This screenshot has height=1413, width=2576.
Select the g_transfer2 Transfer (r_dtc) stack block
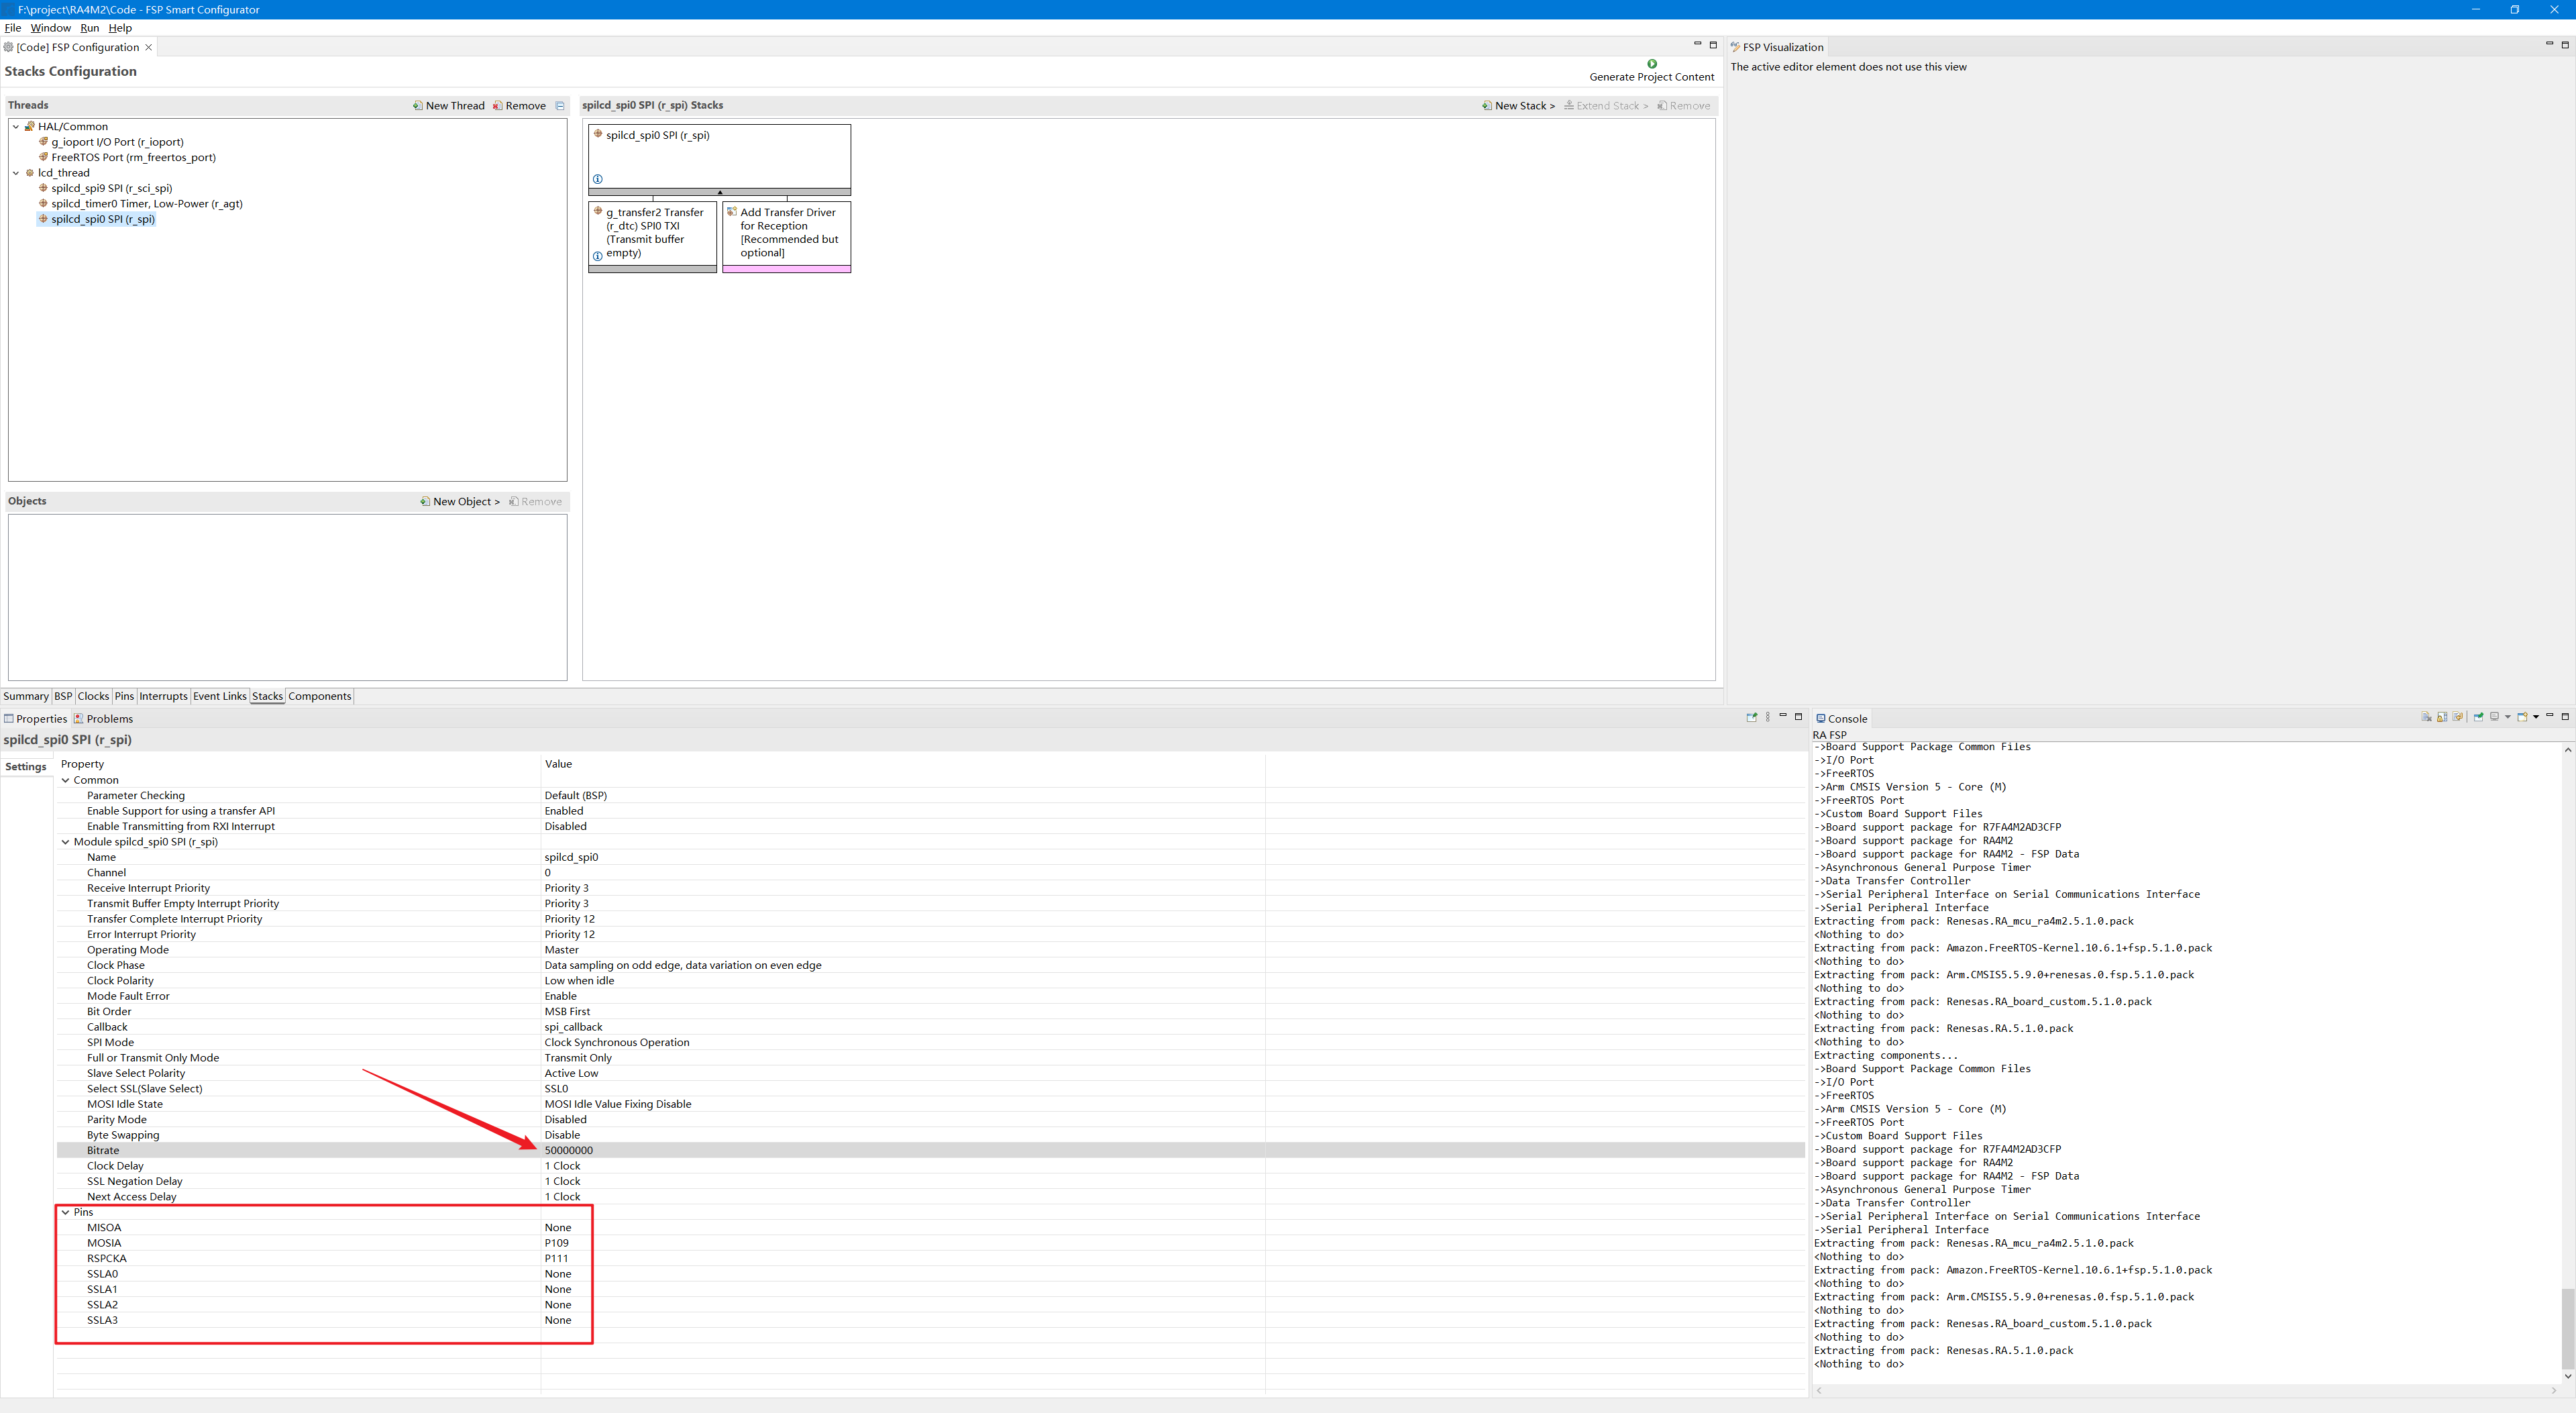(653, 236)
